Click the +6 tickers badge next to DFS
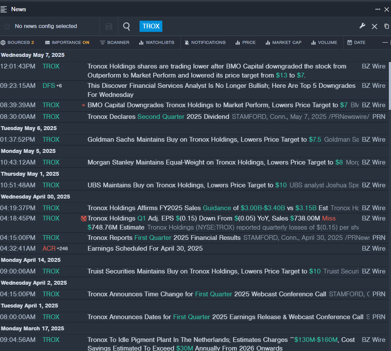This screenshot has width=391, height=351. [59, 86]
